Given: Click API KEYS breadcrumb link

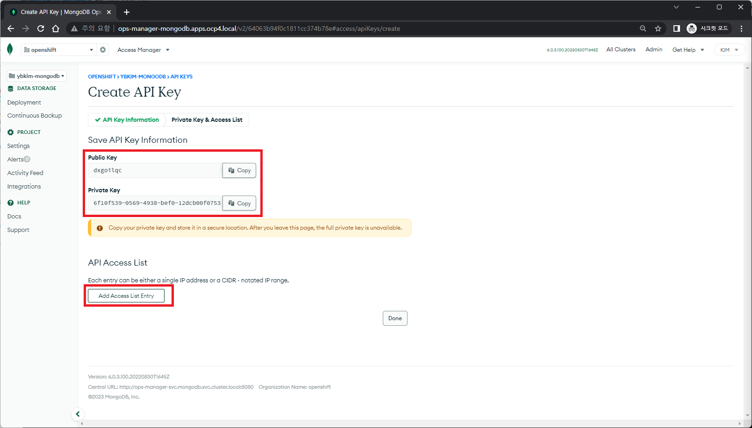Looking at the screenshot, I should (x=181, y=77).
